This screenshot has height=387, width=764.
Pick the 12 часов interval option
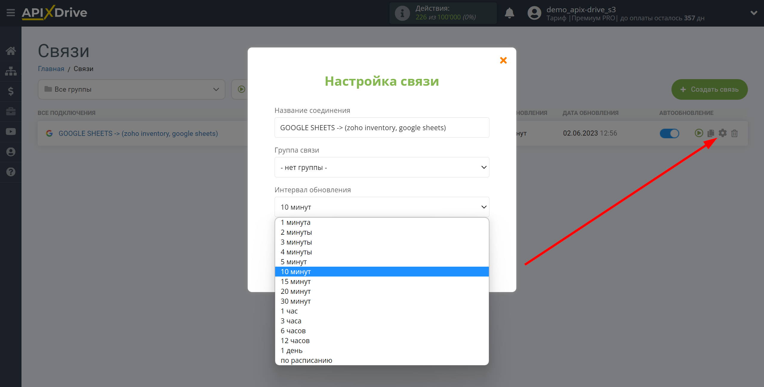point(382,341)
